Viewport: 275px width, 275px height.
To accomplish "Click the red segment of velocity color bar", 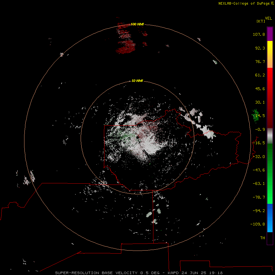I will (270, 98).
